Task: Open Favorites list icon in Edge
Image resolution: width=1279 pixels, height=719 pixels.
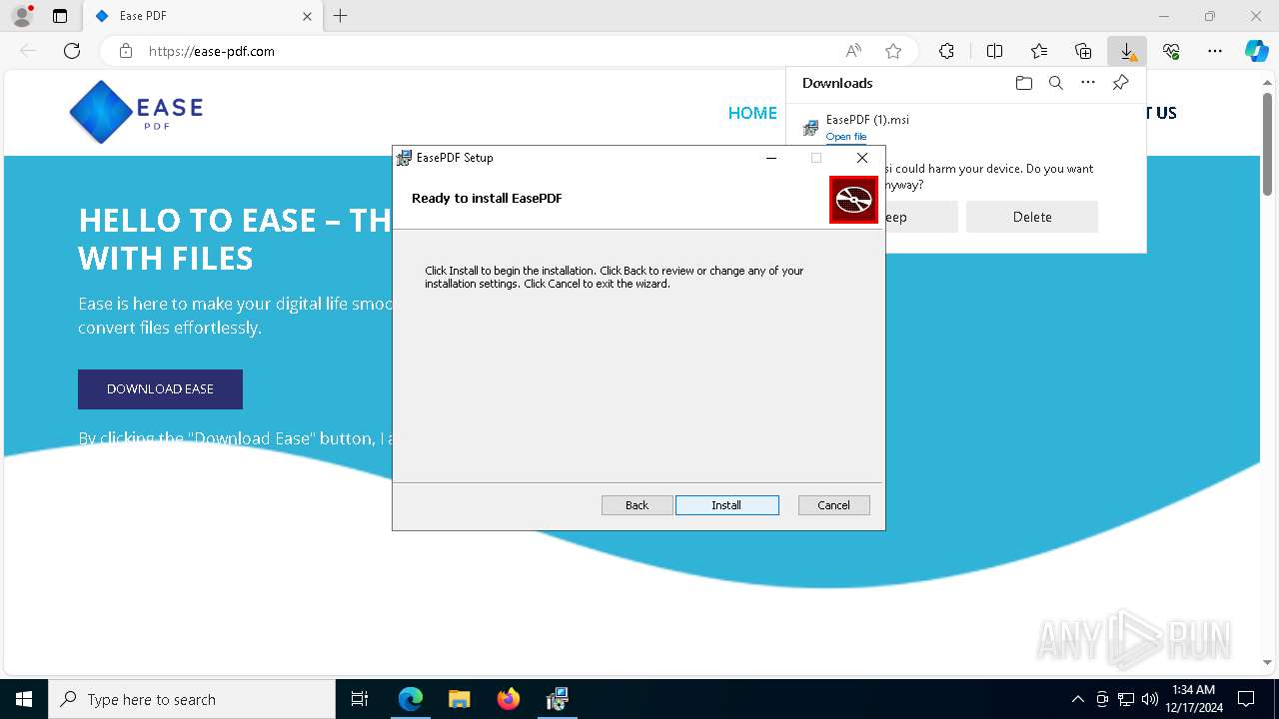Action: pyautogui.click(x=1039, y=51)
